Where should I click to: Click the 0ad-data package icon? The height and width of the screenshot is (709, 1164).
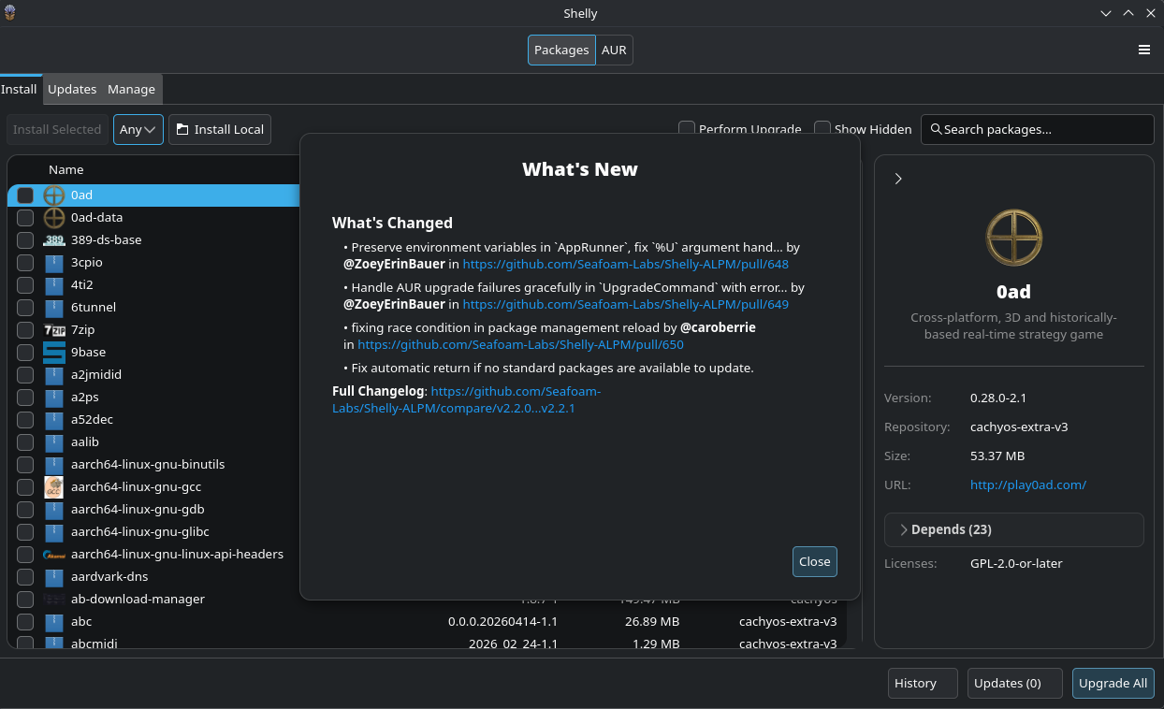pos(54,218)
